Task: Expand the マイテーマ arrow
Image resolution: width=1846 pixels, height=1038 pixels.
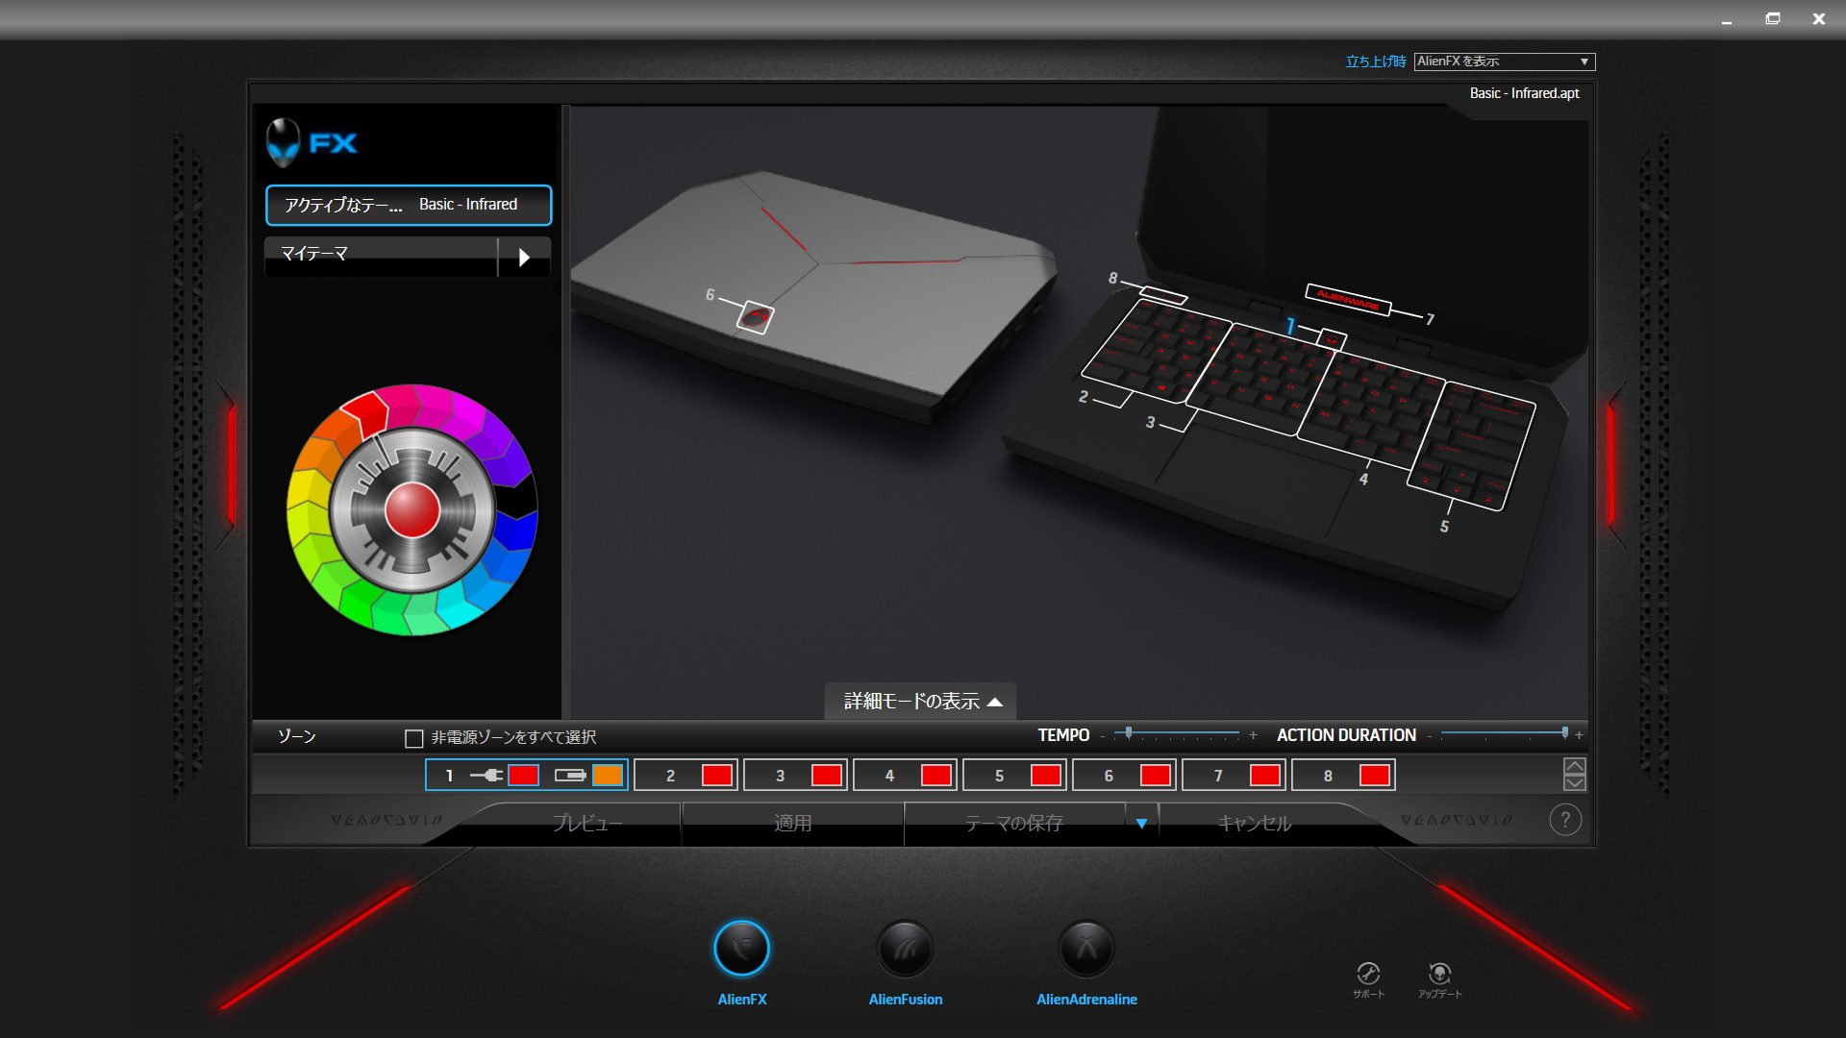Action: coord(524,257)
